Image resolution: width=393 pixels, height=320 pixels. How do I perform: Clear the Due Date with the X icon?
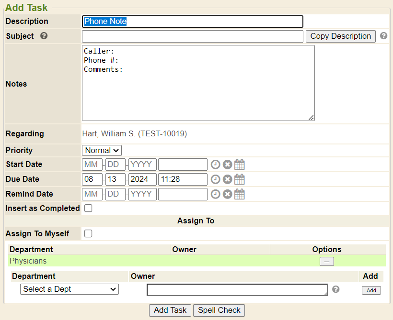coord(228,180)
